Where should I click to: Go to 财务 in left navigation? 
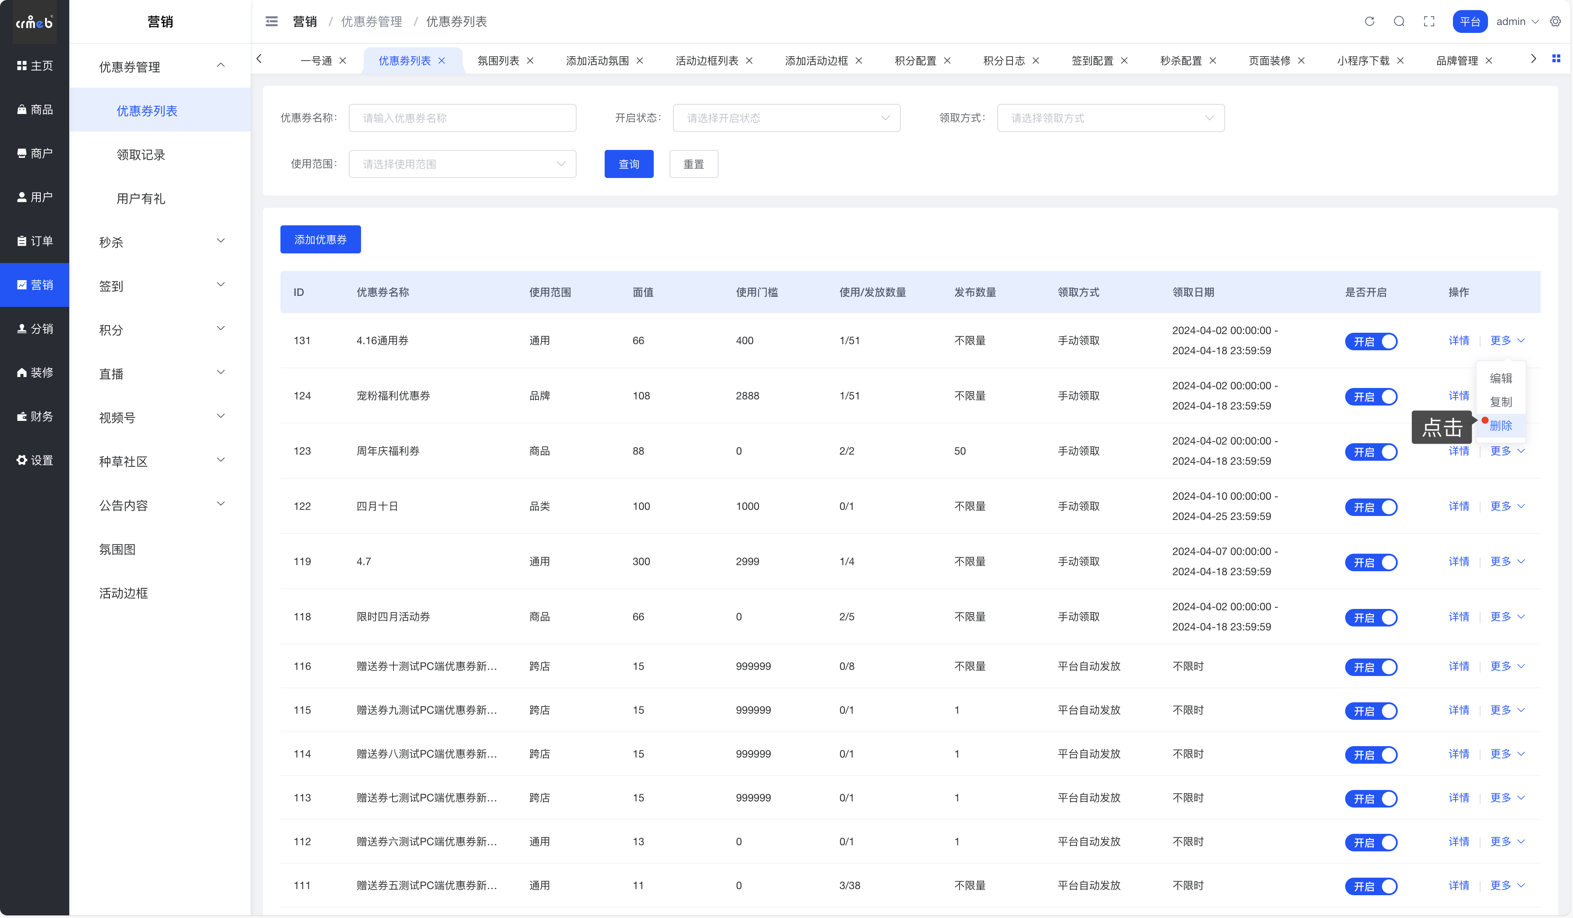point(35,416)
